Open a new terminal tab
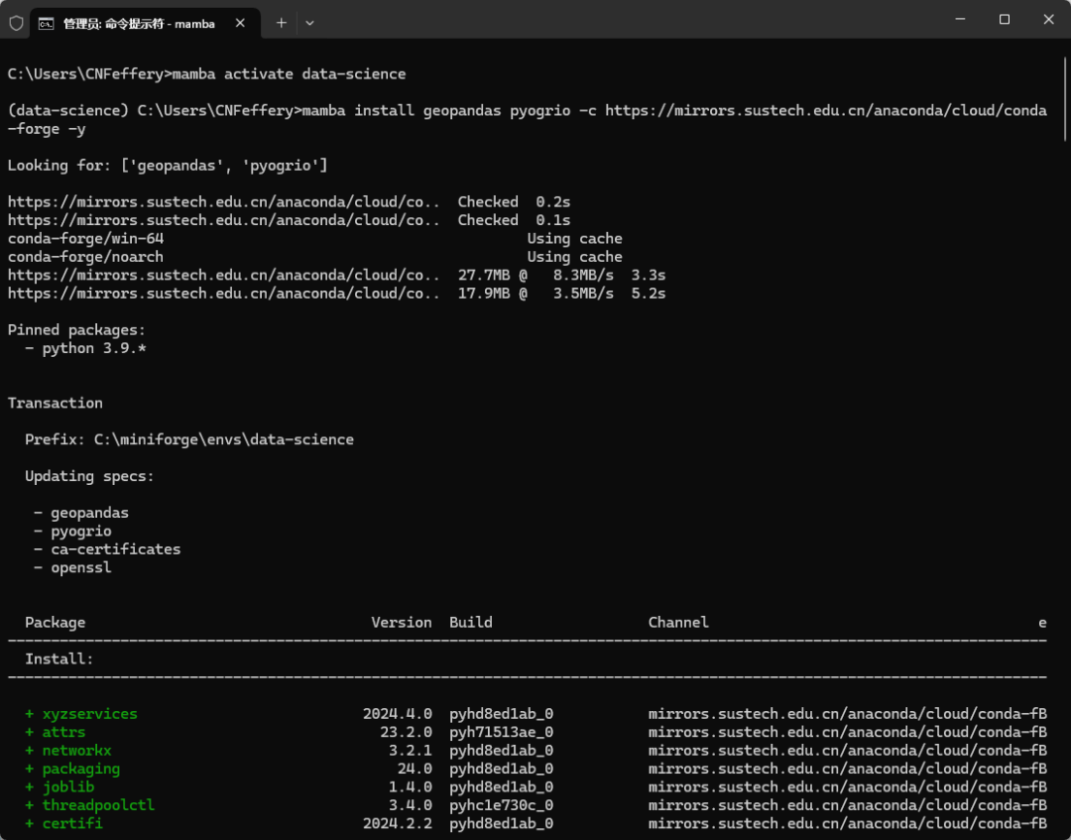The width and height of the screenshot is (1071, 840). click(x=281, y=23)
